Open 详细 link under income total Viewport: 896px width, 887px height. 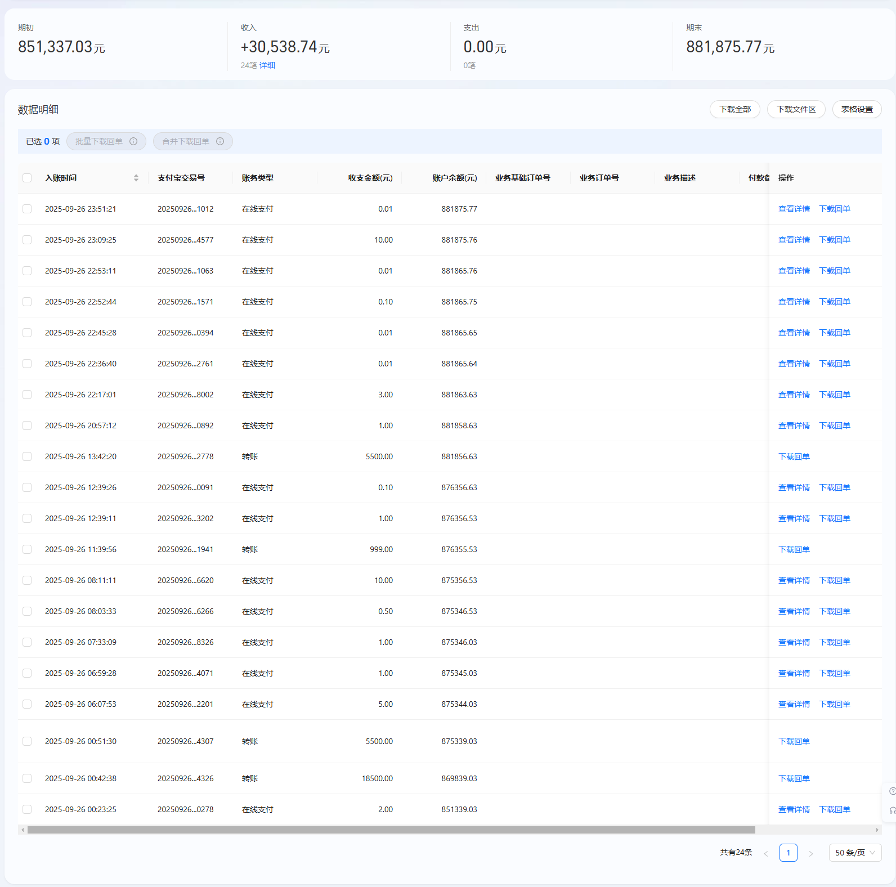pyautogui.click(x=267, y=65)
